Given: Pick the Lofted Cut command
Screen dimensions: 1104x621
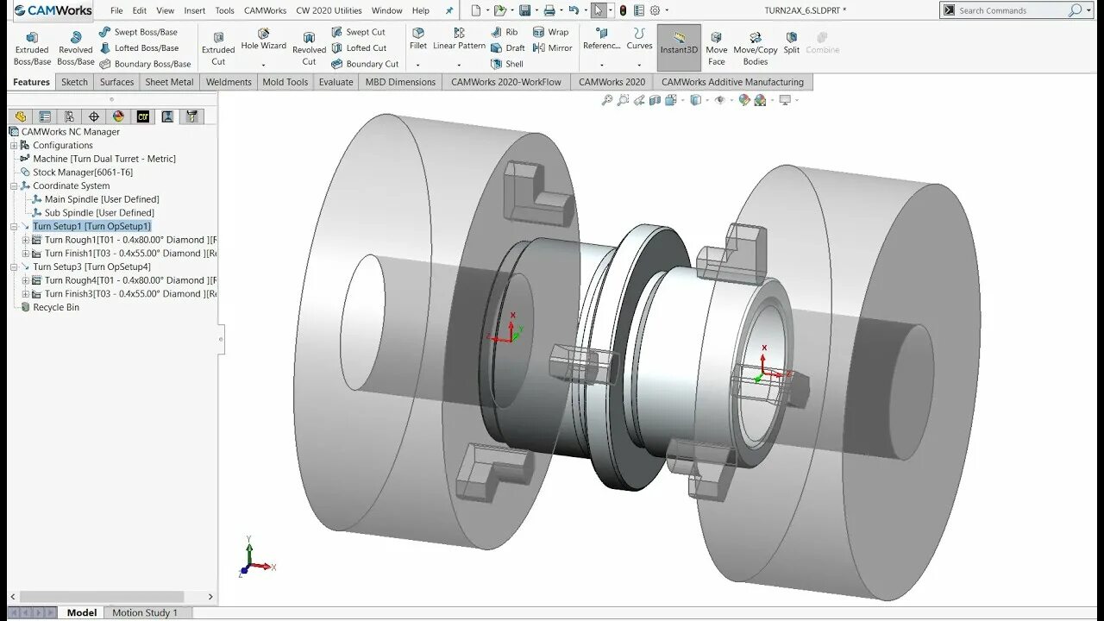Looking at the screenshot, I should (359, 48).
